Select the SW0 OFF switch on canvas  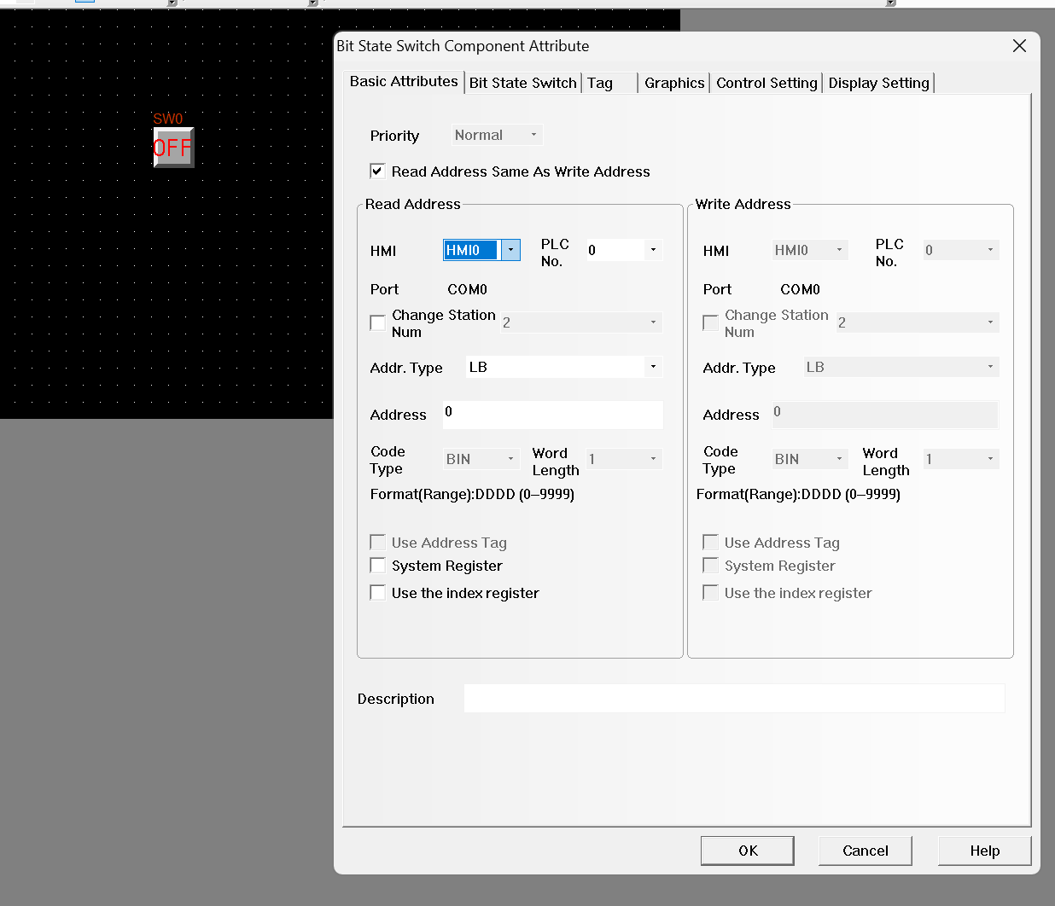[173, 148]
